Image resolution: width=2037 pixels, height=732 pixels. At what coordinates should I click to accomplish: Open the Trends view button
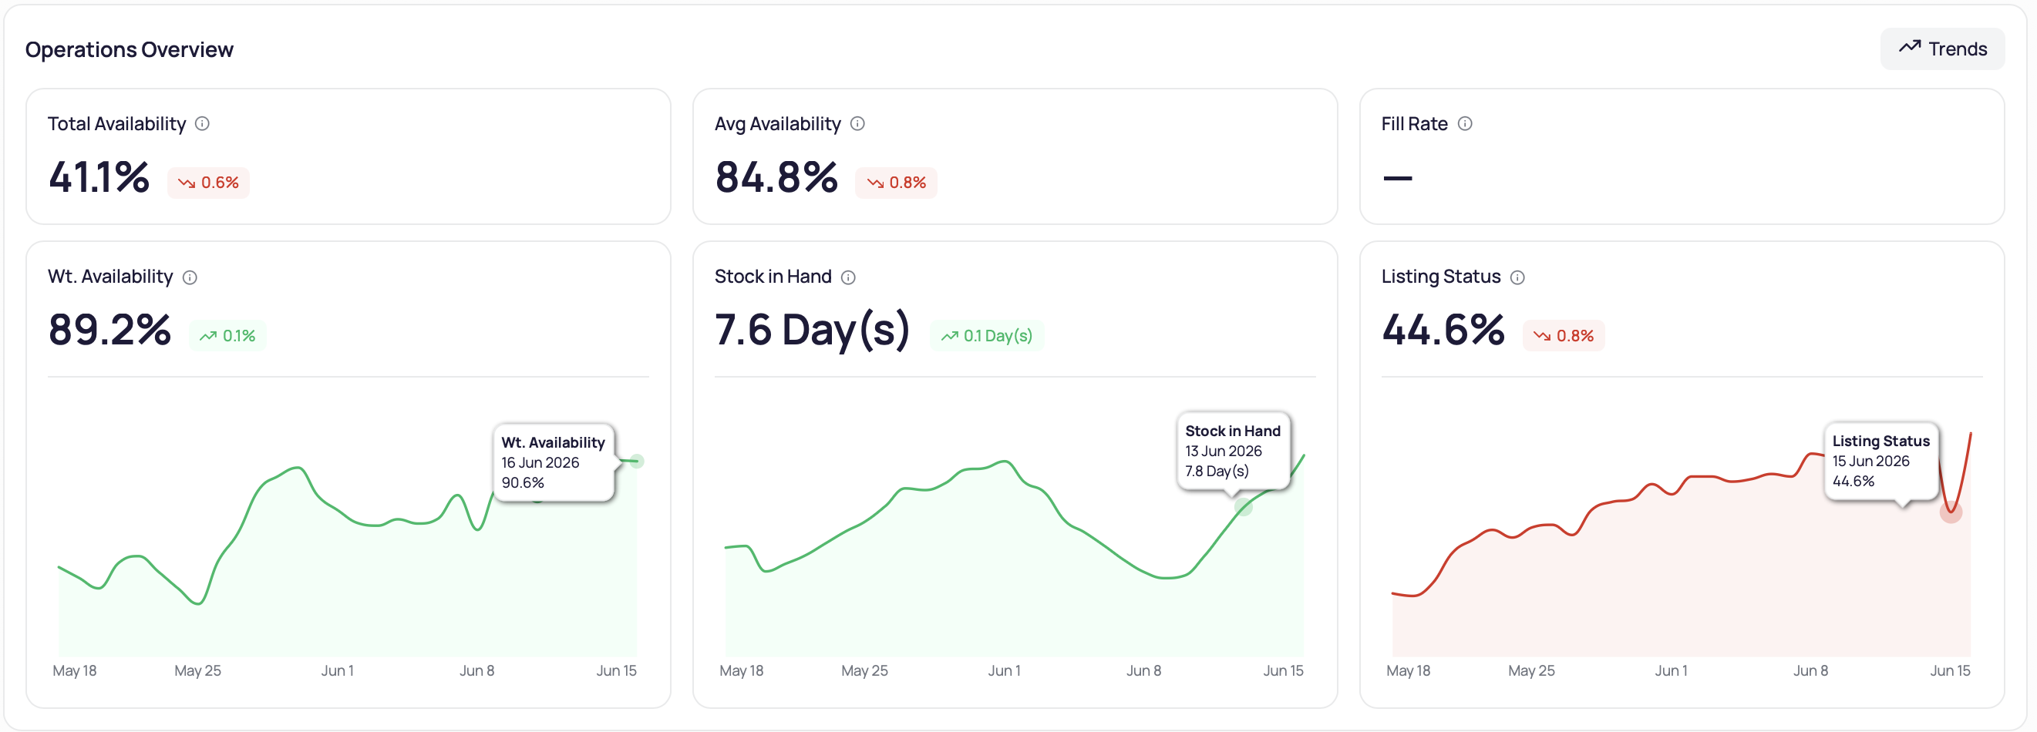coord(1942,49)
